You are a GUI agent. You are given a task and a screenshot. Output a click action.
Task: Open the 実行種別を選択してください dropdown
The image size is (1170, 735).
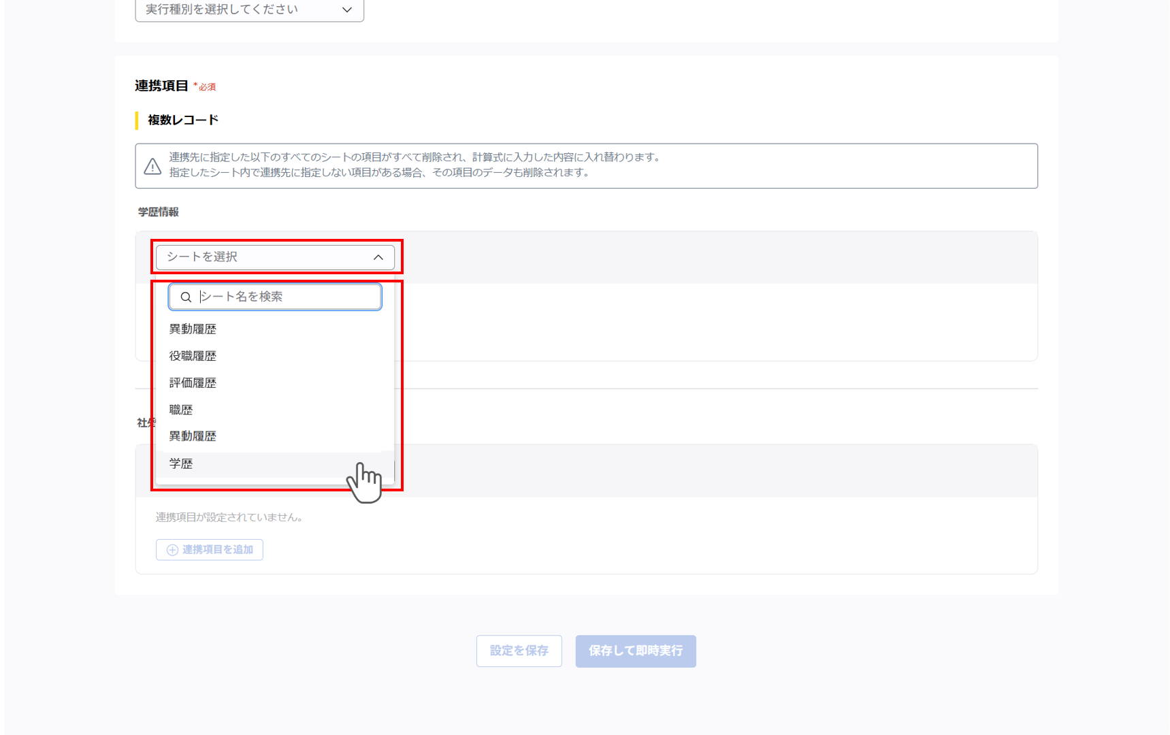tap(249, 10)
